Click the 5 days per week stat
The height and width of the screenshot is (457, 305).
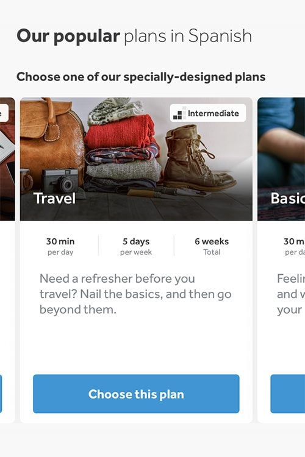click(136, 246)
